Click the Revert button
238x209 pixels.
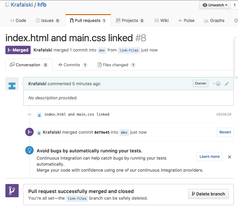pyautogui.click(x=225, y=132)
